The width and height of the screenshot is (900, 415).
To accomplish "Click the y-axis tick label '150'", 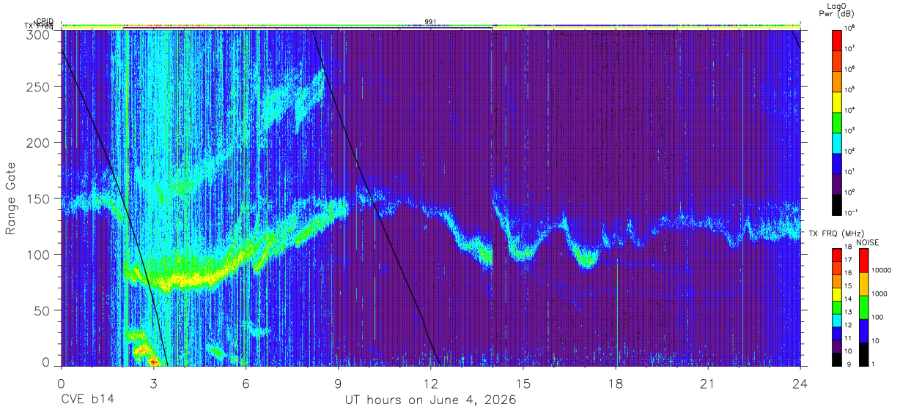I will [37, 198].
